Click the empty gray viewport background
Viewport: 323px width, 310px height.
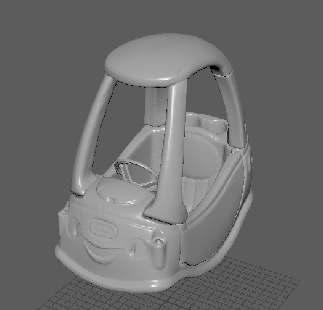pyautogui.click(x=52, y=83)
